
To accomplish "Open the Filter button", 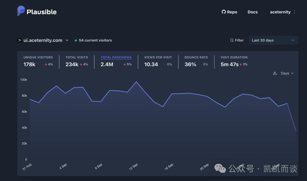I will (237, 40).
